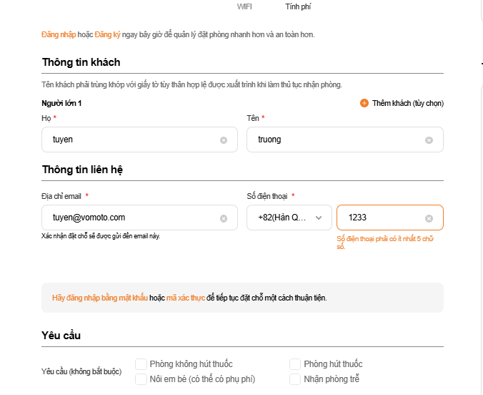Click Thêm khách (tùy chọn) link
Viewport: 483px width, 395px height.
[x=407, y=103]
